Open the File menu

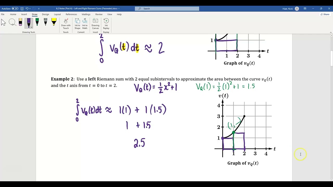(3, 14)
